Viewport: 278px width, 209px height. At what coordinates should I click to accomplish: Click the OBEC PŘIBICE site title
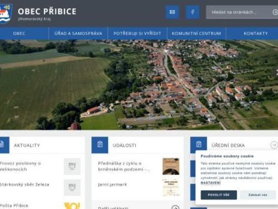[47, 11]
